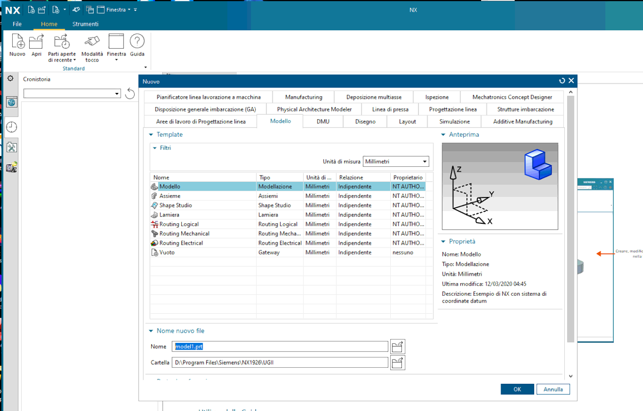The height and width of the screenshot is (411, 643).
Task: Click the OK button
Action: 517,389
